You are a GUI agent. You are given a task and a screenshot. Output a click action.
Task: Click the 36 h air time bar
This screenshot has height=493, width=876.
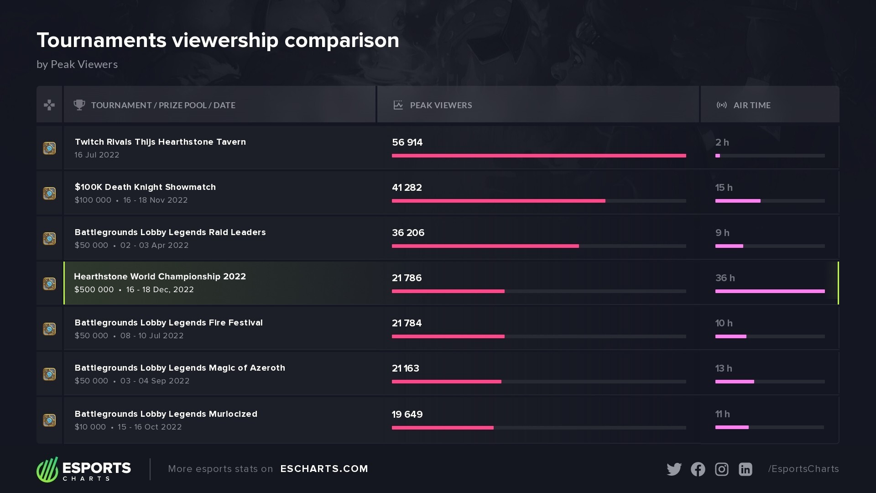(770, 291)
